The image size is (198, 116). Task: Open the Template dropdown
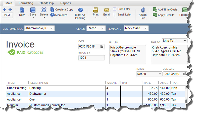pos(146,28)
